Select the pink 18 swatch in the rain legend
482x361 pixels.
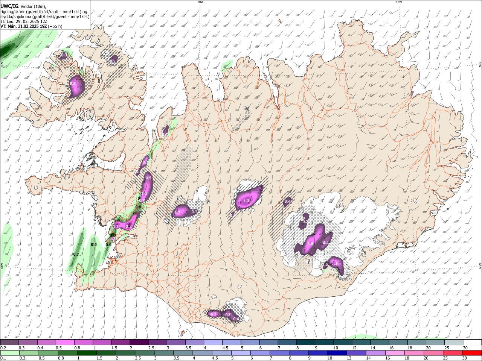tap(414, 353)
